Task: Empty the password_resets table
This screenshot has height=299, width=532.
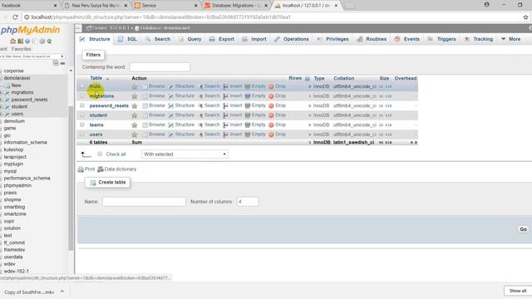Action: pyautogui.click(x=255, y=105)
